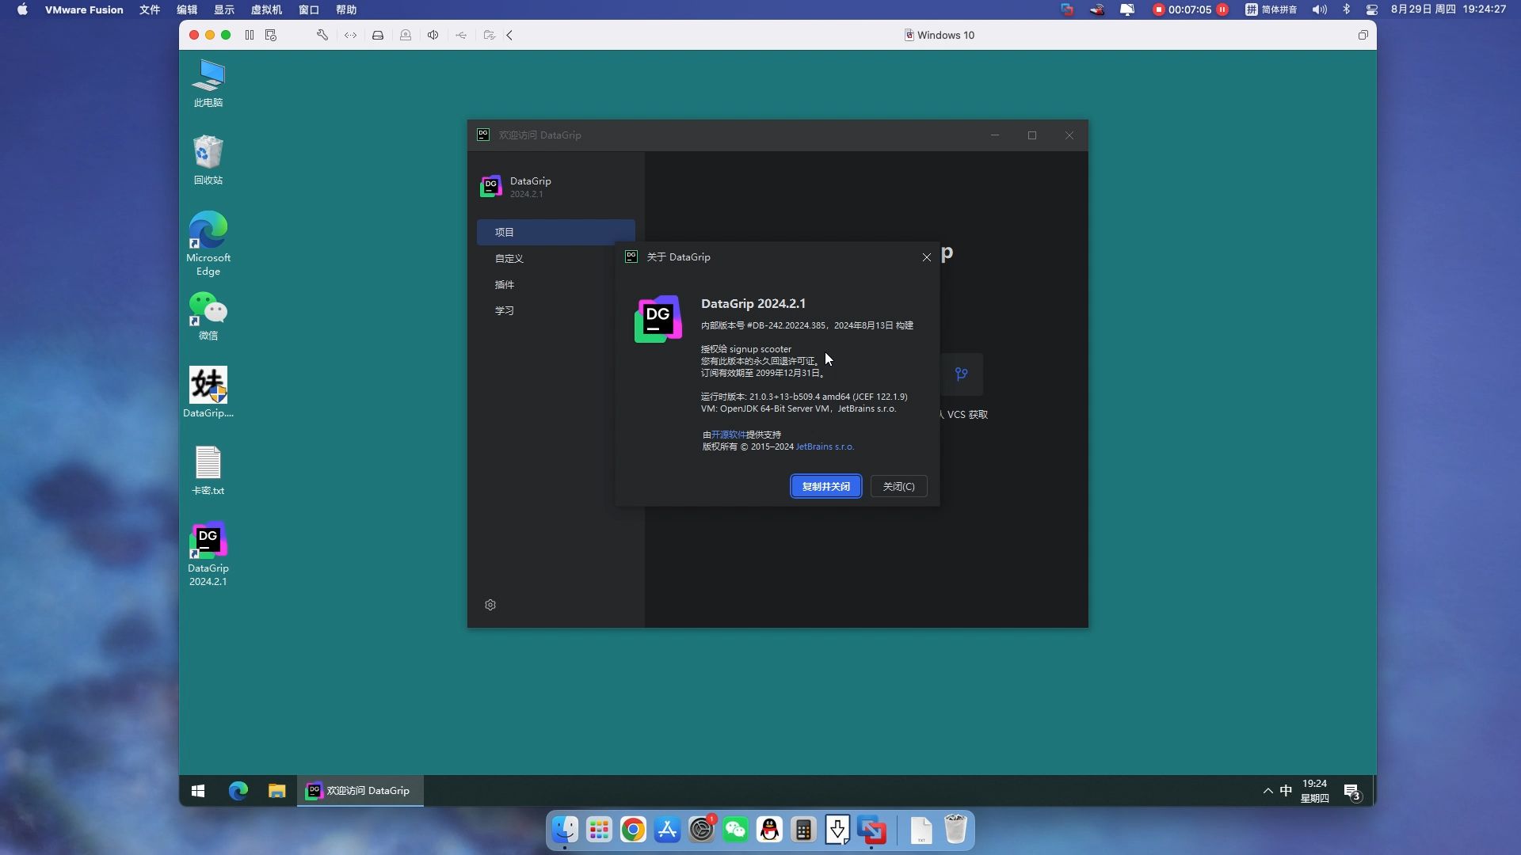This screenshot has width=1521, height=855.
Task: Stop the screen recording in menu bar
Action: 1159,9
